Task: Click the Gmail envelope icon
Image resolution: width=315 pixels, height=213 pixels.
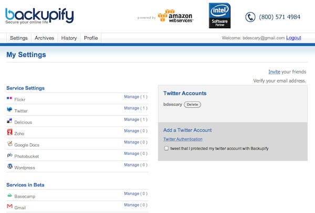Action: tap(9, 207)
